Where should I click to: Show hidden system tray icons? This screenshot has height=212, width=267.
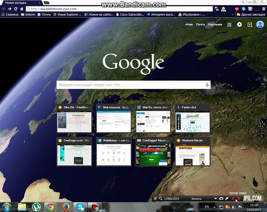214,207
